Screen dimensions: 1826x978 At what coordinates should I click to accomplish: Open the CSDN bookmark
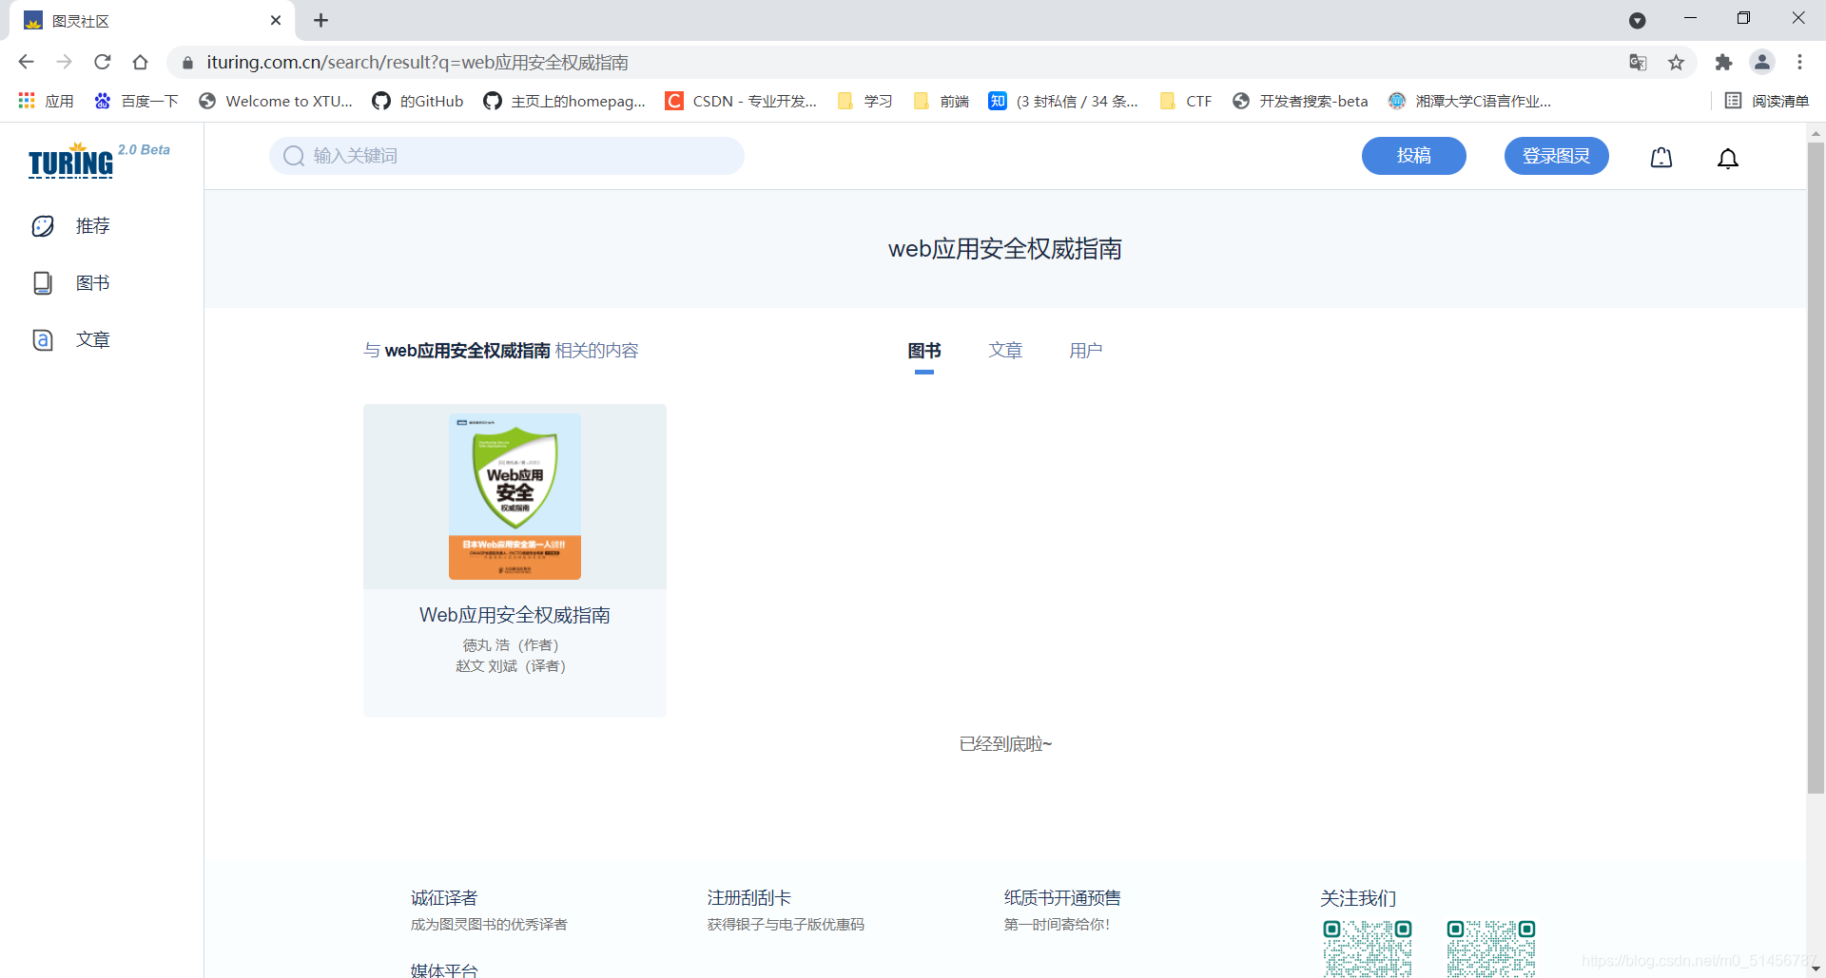click(741, 101)
